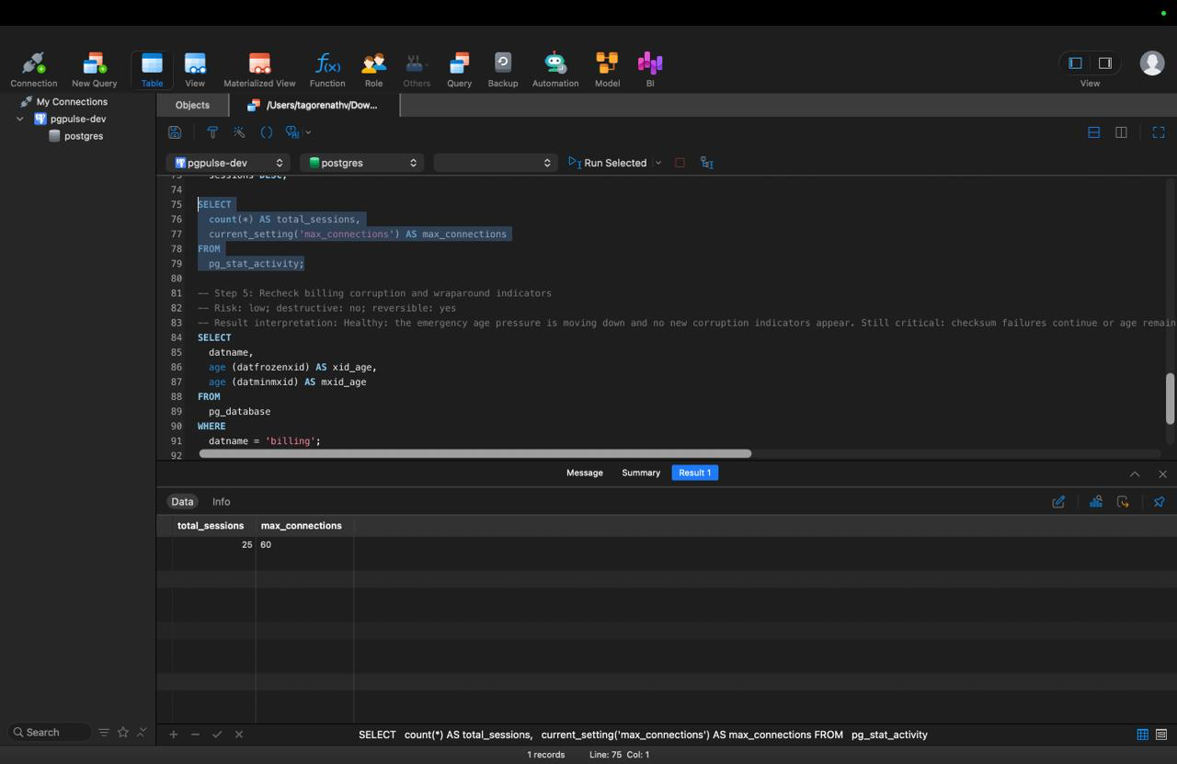1177x764 pixels.
Task: Beautify SQL with the magic wand
Action: point(239,132)
